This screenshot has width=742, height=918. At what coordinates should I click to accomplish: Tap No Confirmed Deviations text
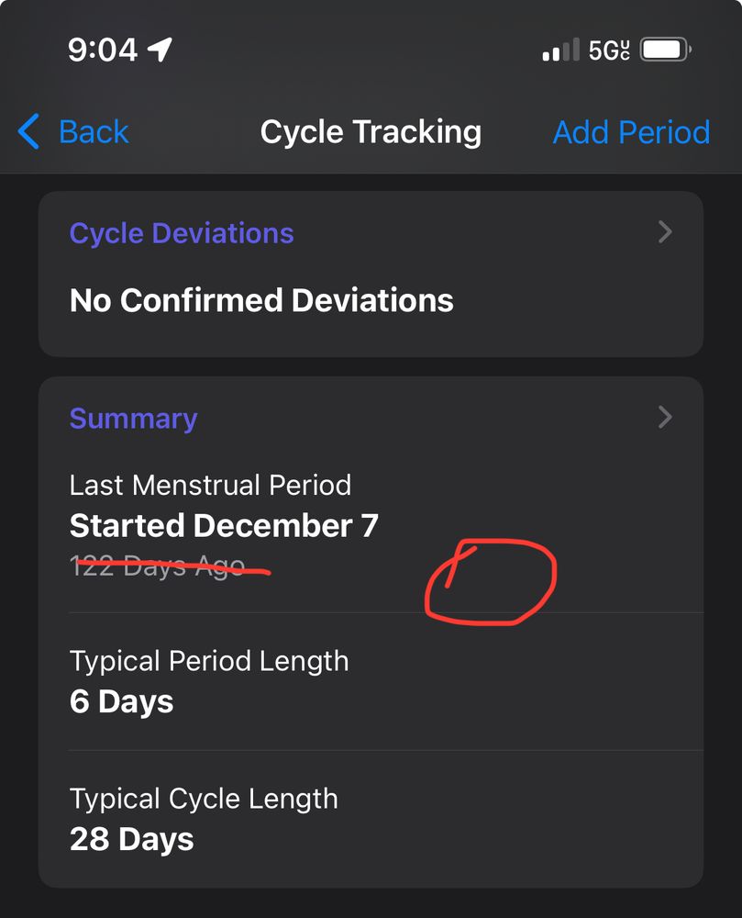[261, 300]
